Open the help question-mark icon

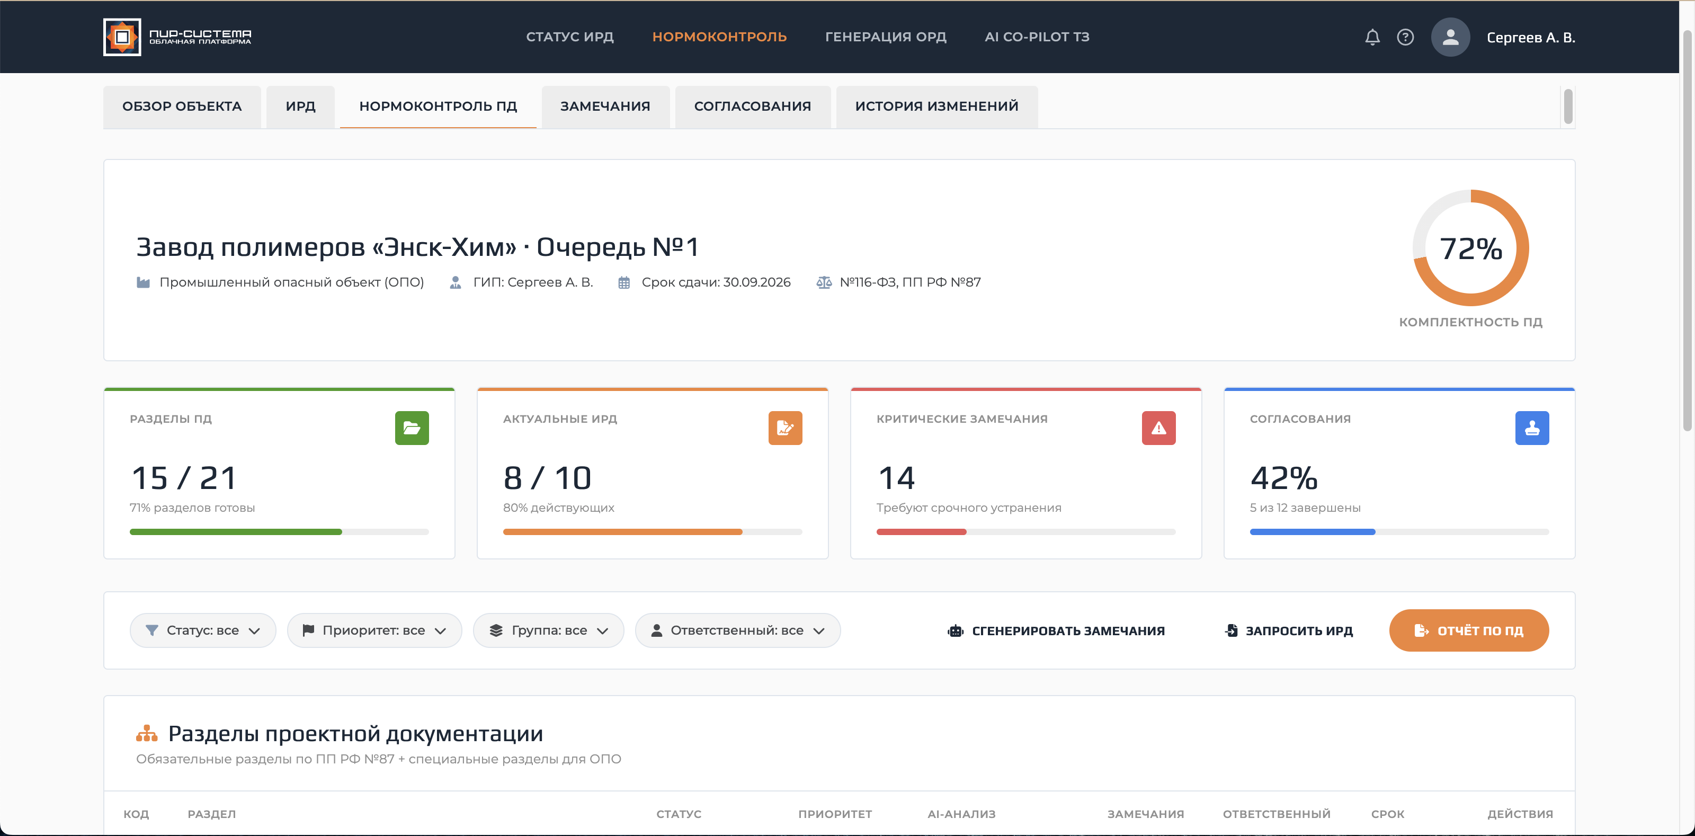coord(1405,37)
